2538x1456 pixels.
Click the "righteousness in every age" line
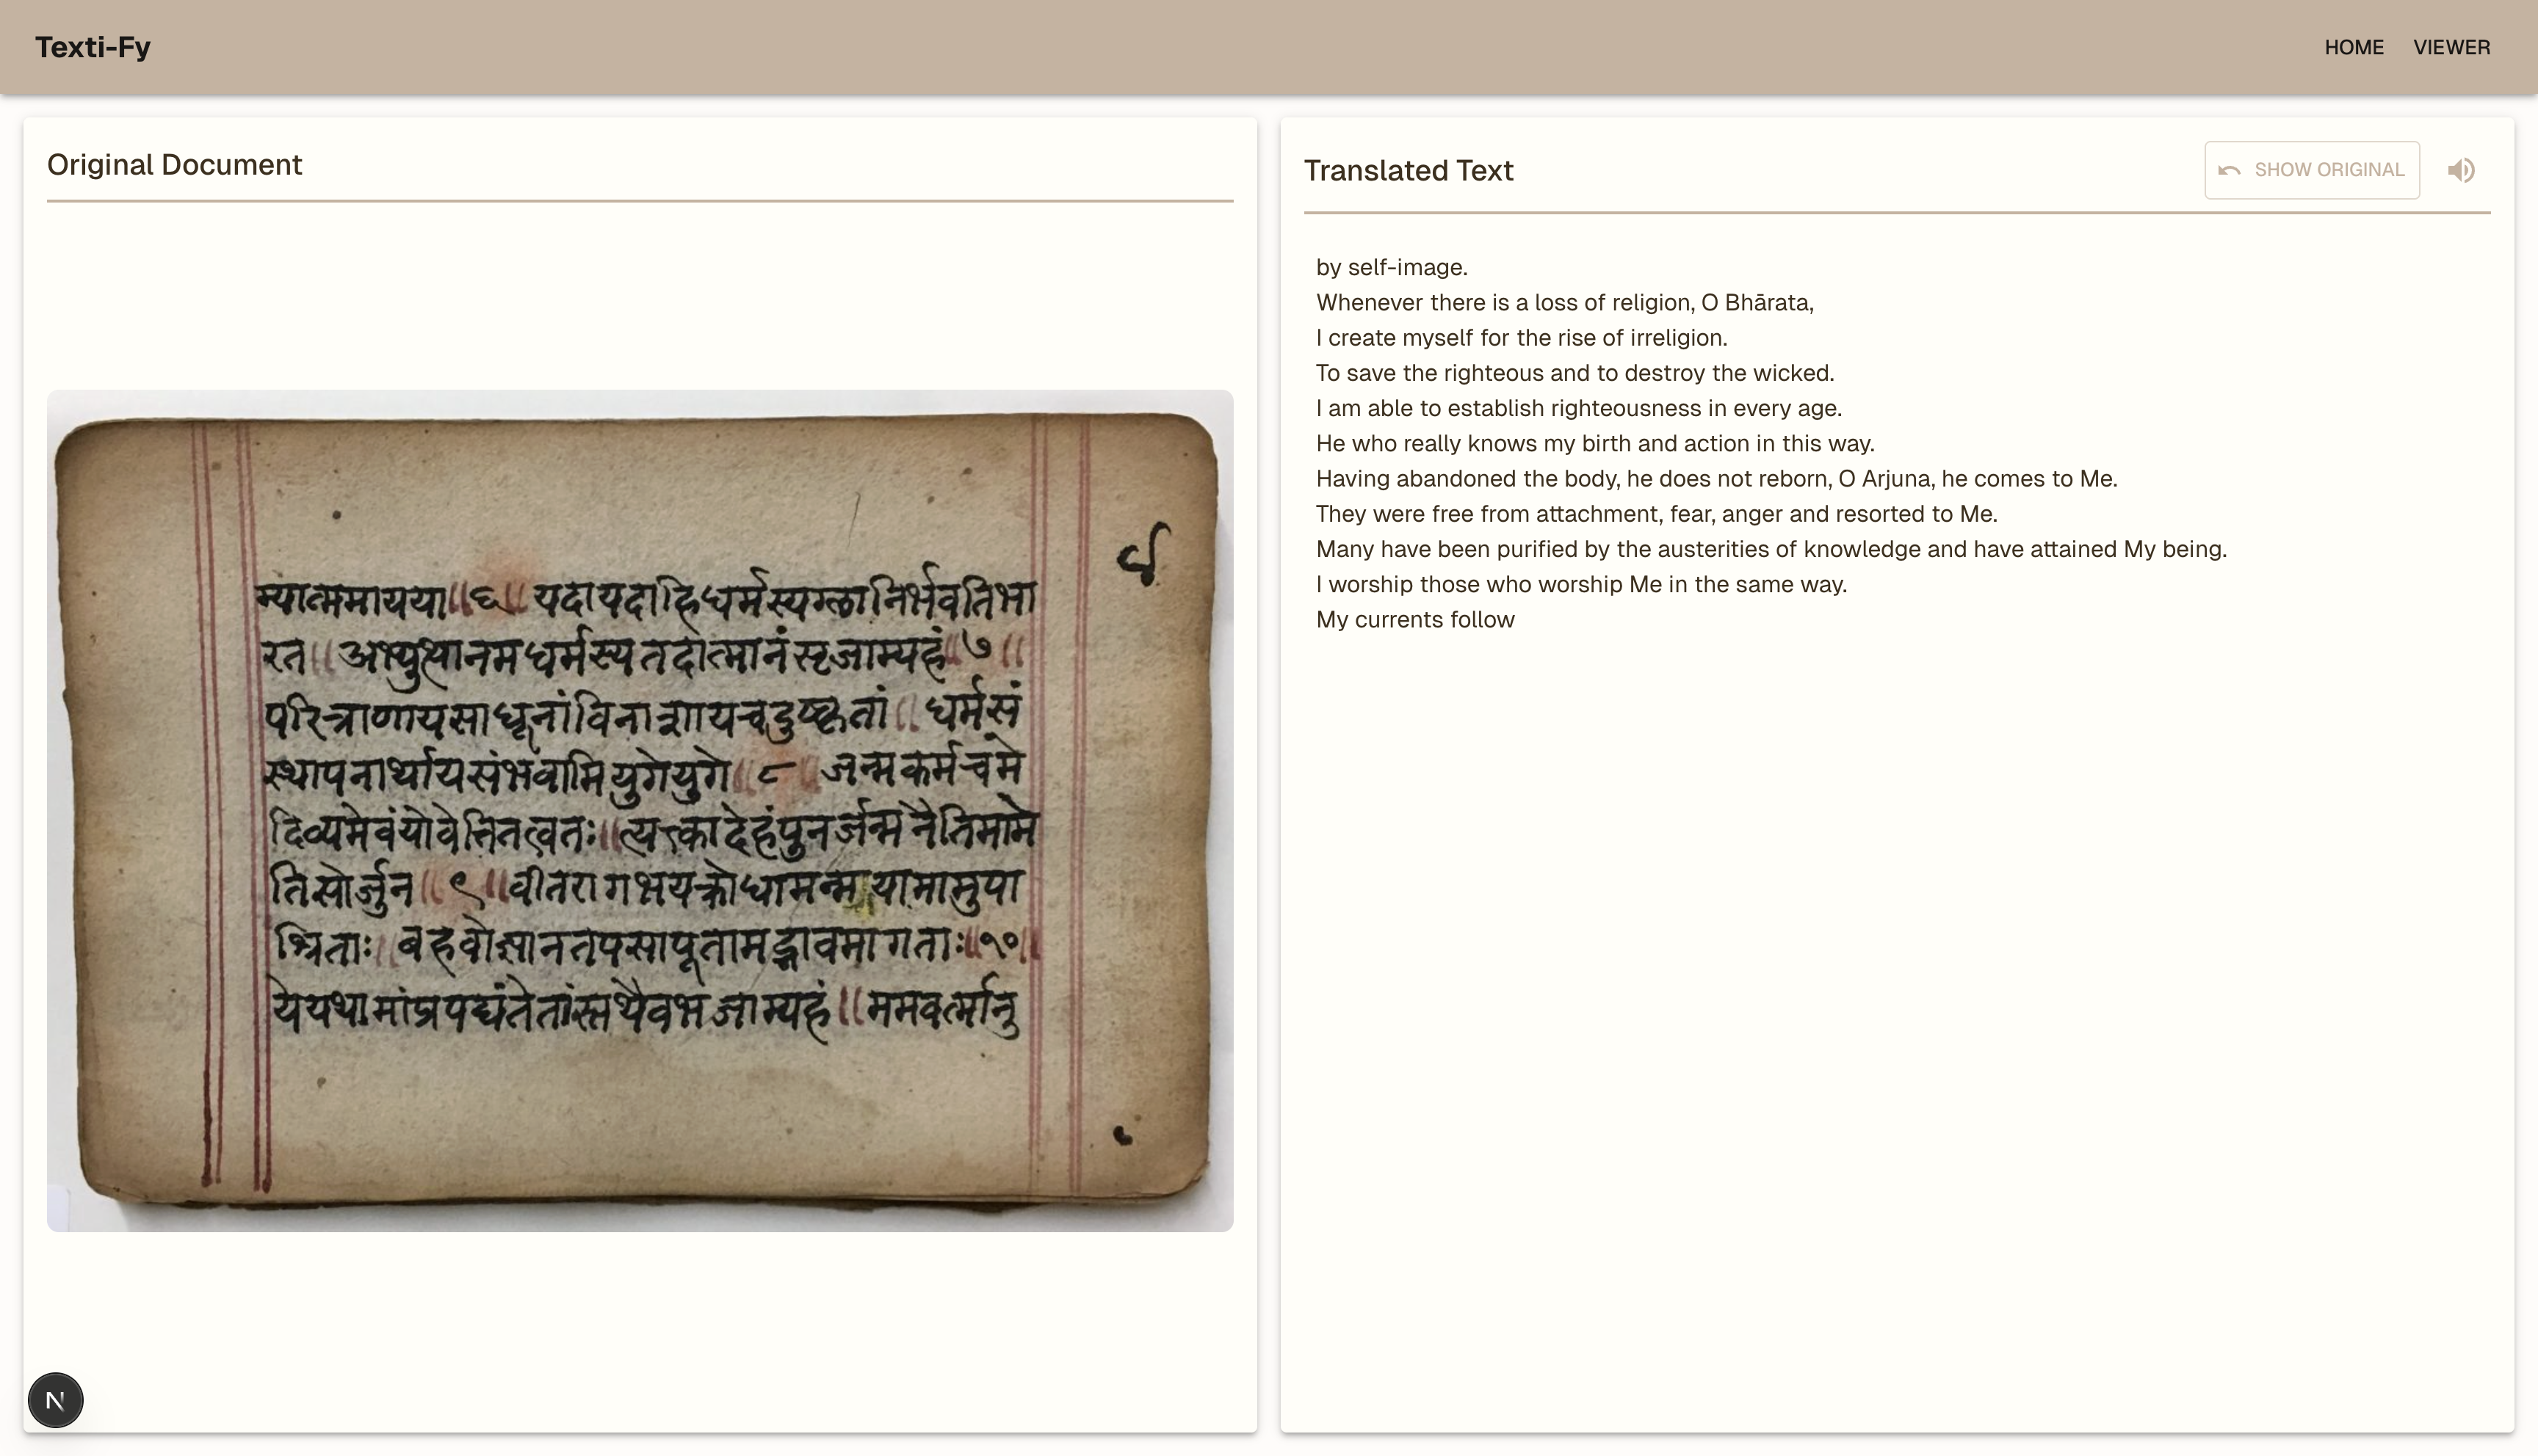pyautogui.click(x=1577, y=408)
